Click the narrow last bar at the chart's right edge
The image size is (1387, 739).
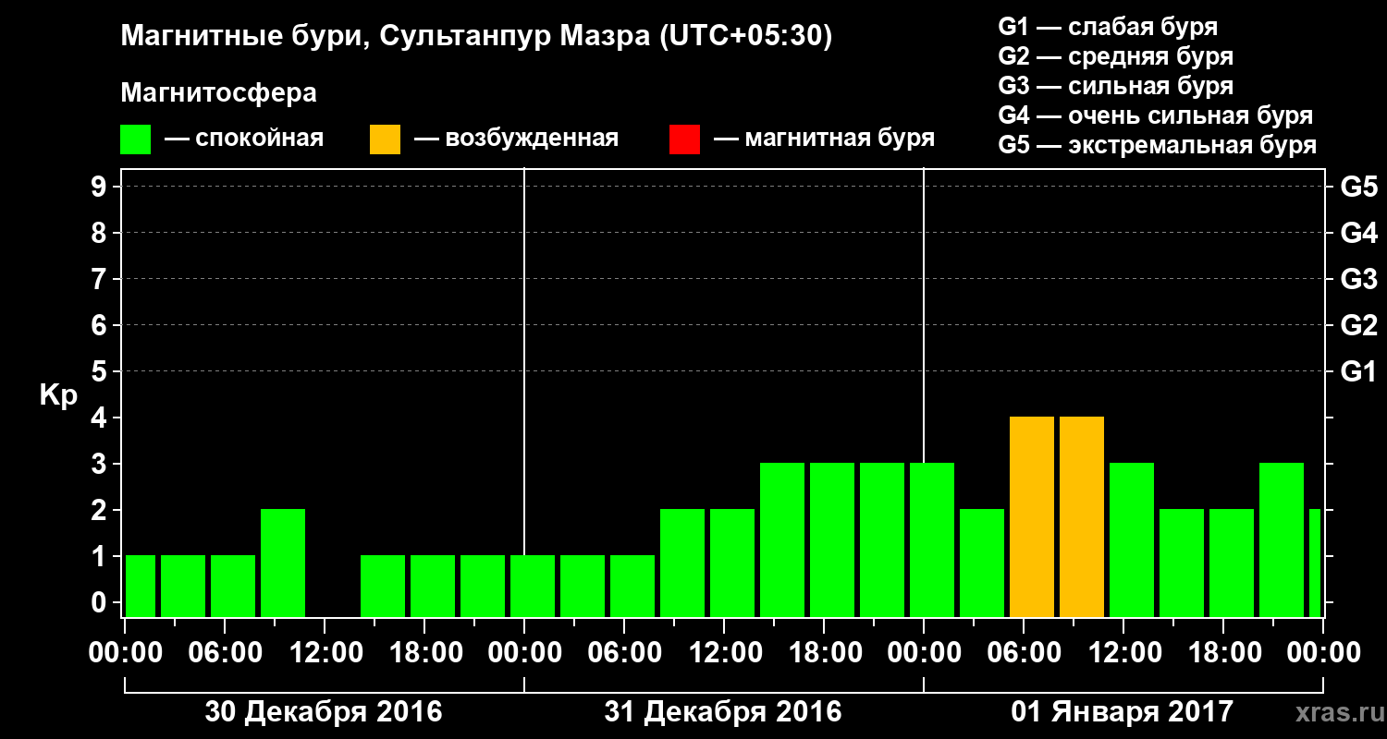coord(1315,563)
